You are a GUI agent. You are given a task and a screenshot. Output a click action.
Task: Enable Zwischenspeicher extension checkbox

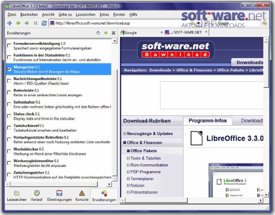9,175
